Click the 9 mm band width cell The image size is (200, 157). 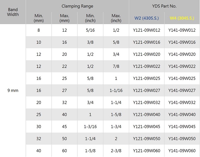pyautogui.click(x=13, y=90)
